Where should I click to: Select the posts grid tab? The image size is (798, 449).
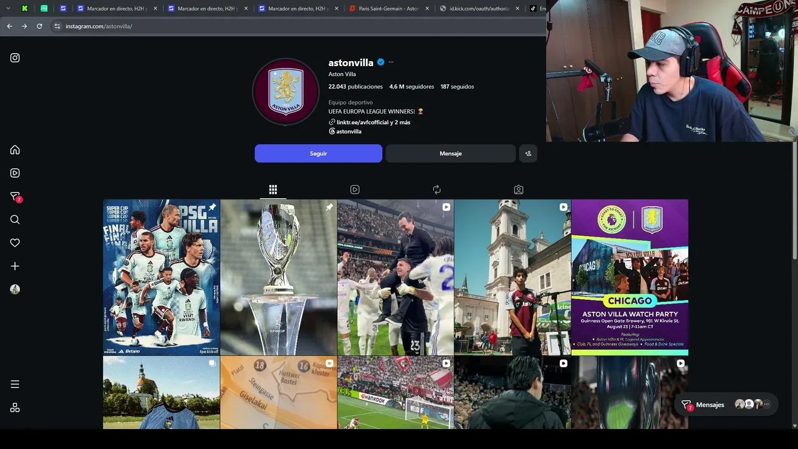[x=273, y=190]
